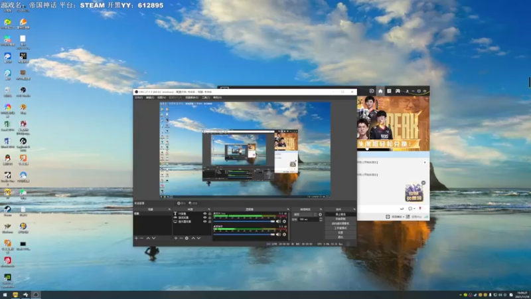The height and width of the screenshot is (299, 531).
Task: Open the Windows Start menu
Action: tap(5, 294)
